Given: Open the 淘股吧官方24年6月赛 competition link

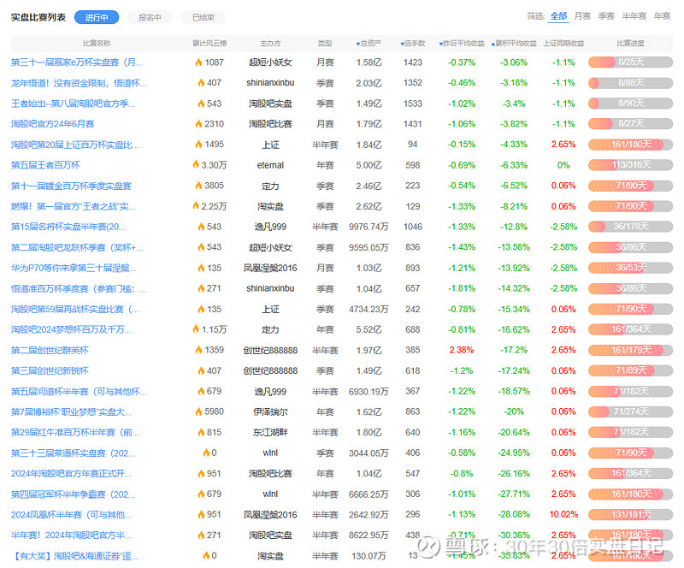Looking at the screenshot, I should (x=53, y=124).
